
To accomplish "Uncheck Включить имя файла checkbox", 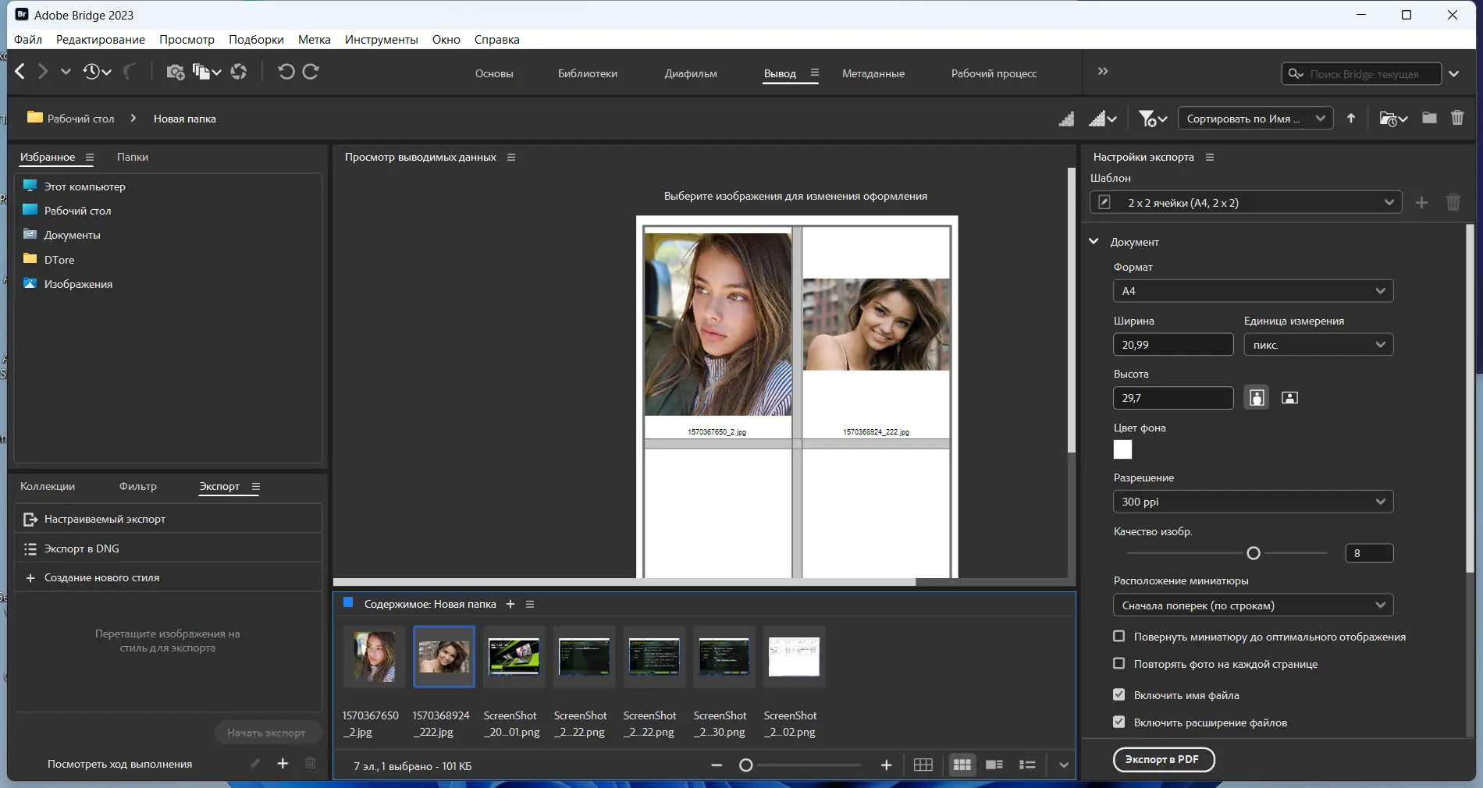I will (1119, 695).
